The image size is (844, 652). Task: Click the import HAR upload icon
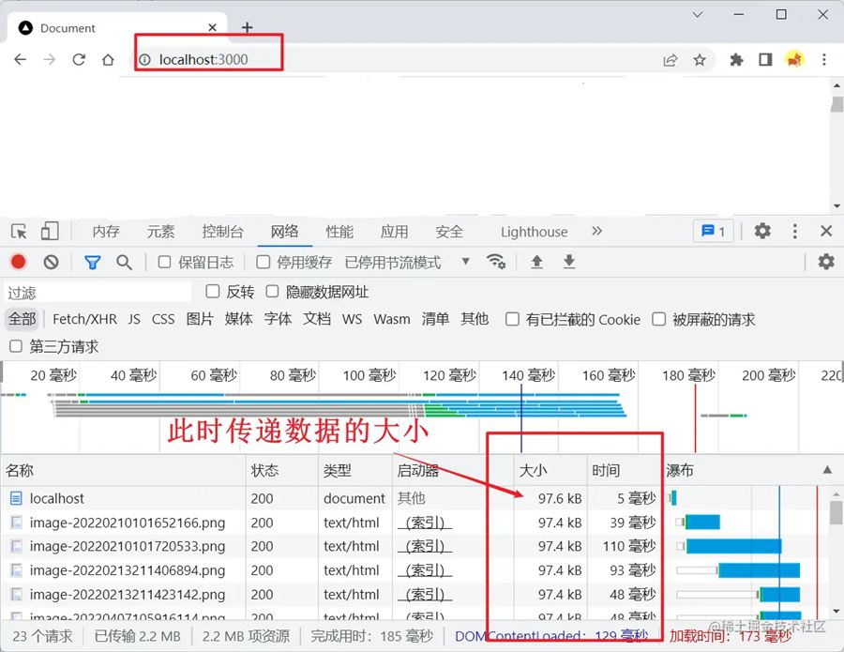pyautogui.click(x=536, y=262)
